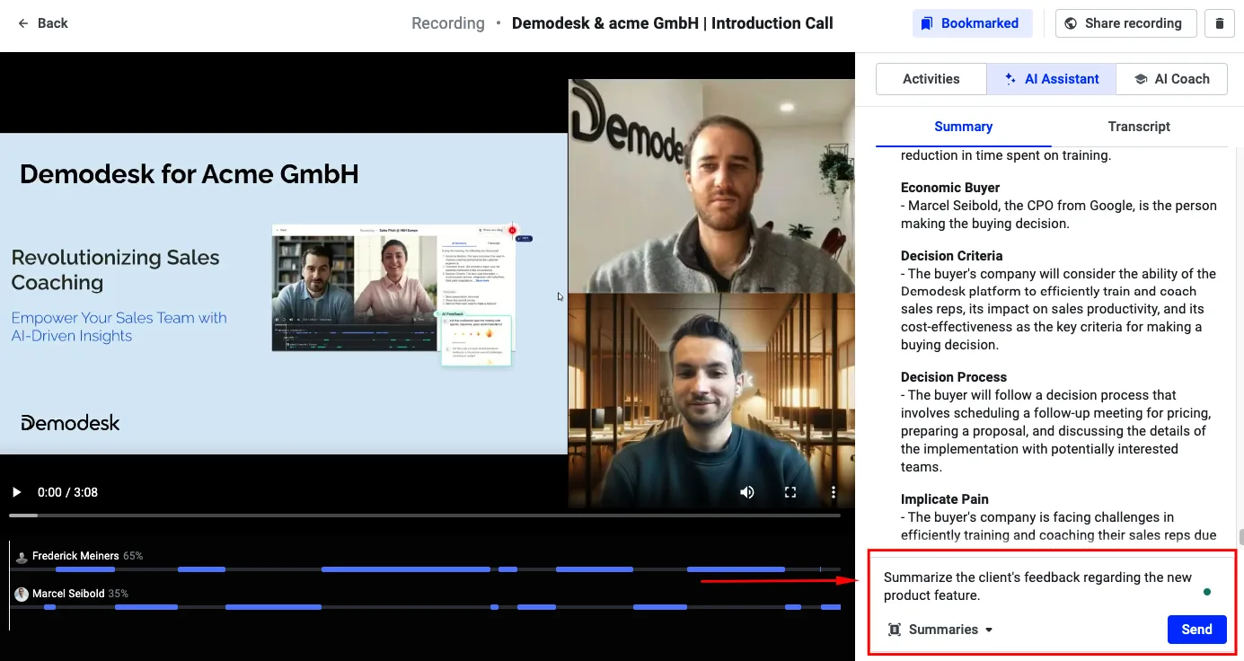This screenshot has width=1244, height=661.
Task: Click the Decision Process heading
Action: [954, 377]
